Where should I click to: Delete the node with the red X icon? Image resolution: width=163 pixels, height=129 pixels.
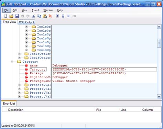click(50, 16)
